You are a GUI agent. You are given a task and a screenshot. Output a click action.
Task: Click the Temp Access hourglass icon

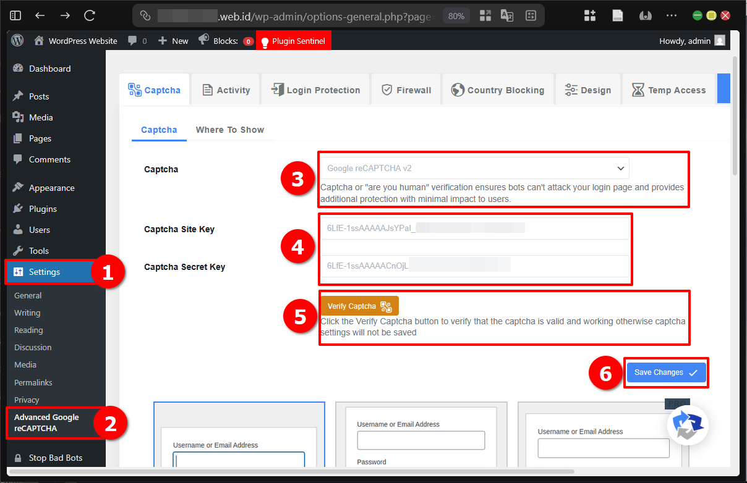[637, 90]
